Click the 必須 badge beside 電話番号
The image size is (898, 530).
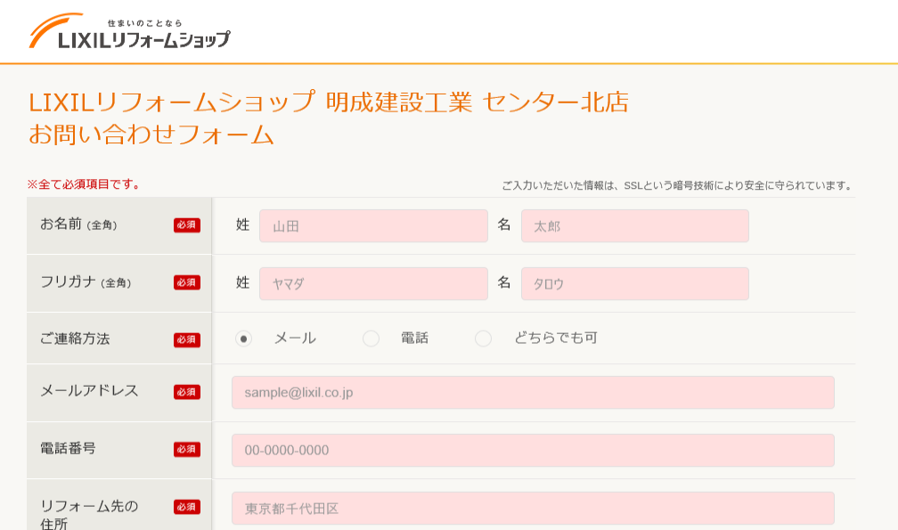[x=187, y=449]
